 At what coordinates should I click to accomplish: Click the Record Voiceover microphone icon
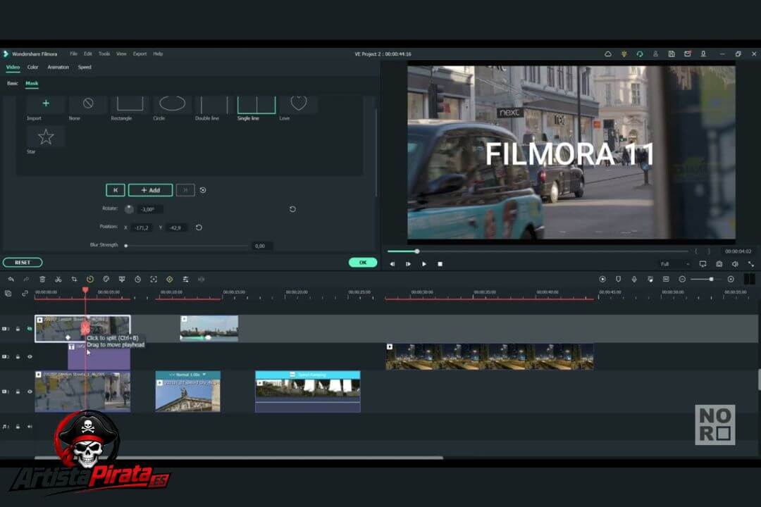[x=634, y=279]
